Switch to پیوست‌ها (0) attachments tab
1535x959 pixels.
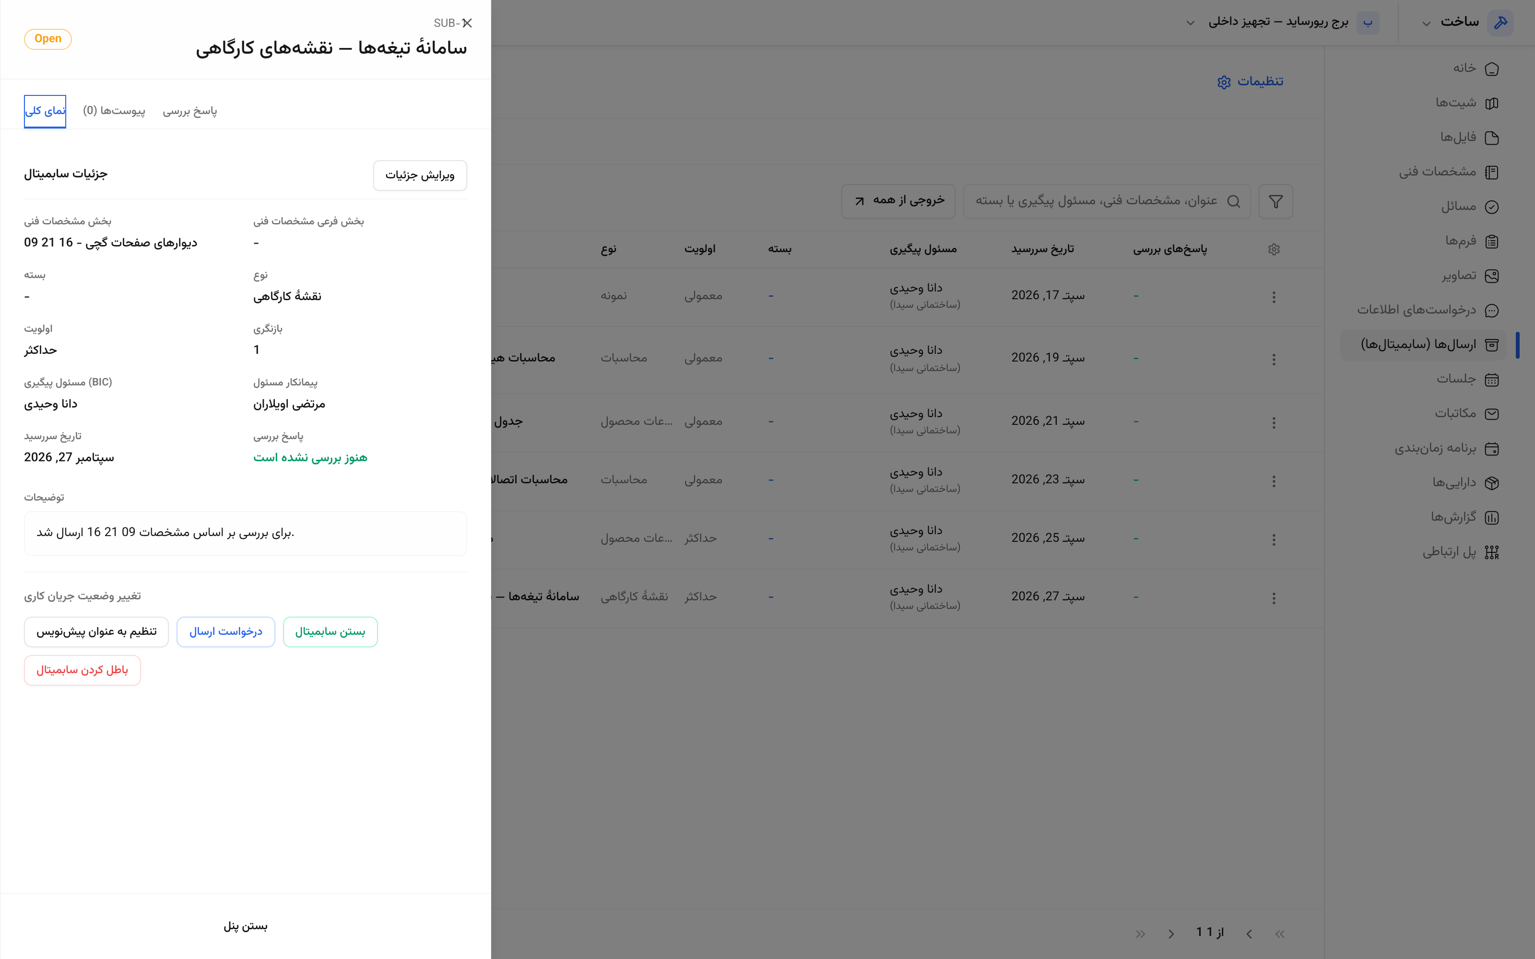[114, 111]
